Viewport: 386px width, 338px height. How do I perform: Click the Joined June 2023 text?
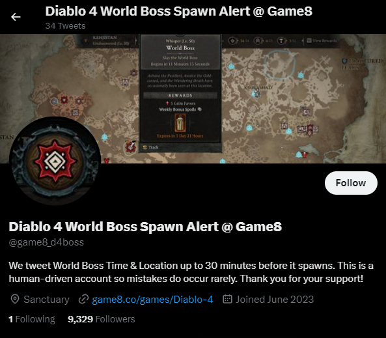click(275, 300)
